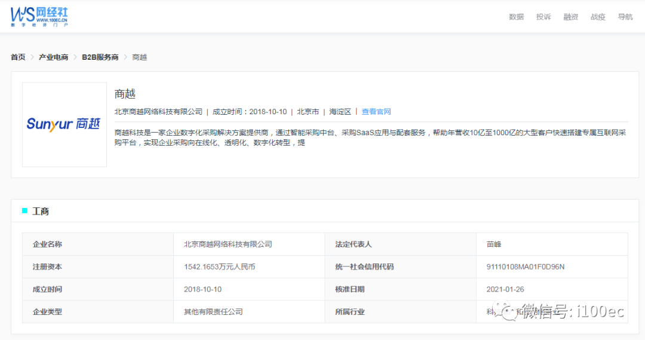Open the 导航 menu item

(x=625, y=17)
